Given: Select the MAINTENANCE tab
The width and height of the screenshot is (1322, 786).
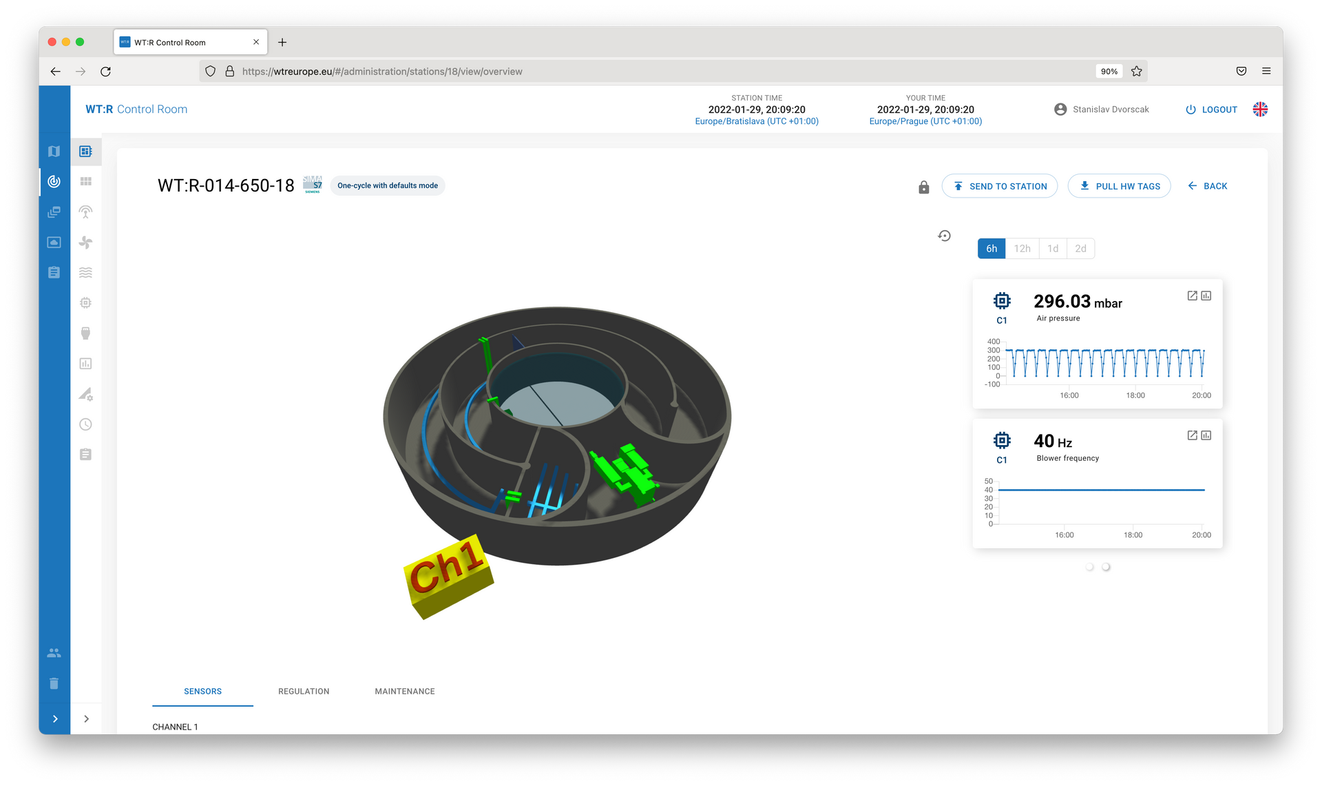Looking at the screenshot, I should 405,690.
